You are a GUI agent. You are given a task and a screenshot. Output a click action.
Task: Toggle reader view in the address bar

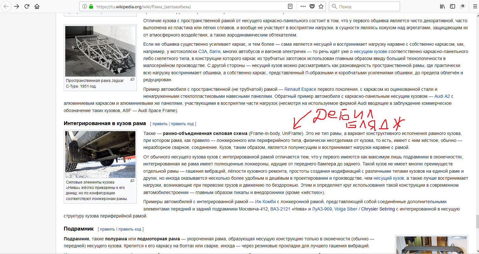pyautogui.click(x=290, y=6)
